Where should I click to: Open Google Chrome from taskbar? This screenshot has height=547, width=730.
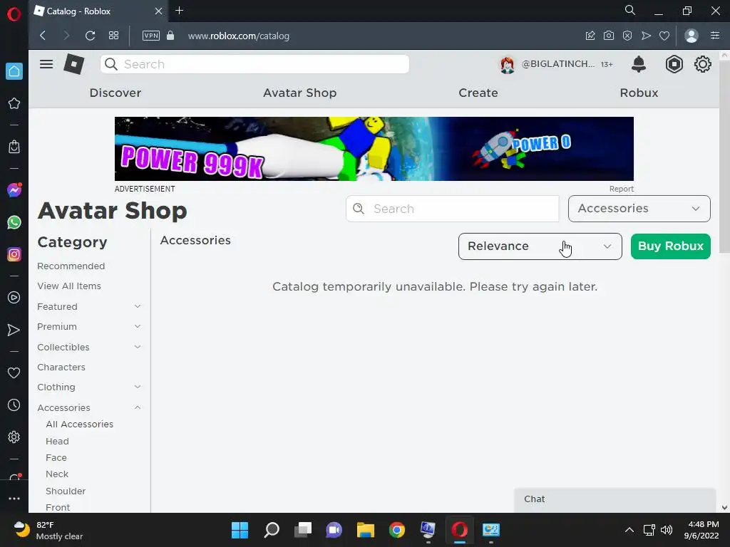click(x=397, y=530)
